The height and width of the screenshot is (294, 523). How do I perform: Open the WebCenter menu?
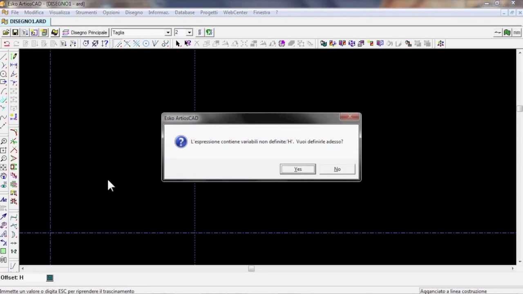tap(235, 13)
